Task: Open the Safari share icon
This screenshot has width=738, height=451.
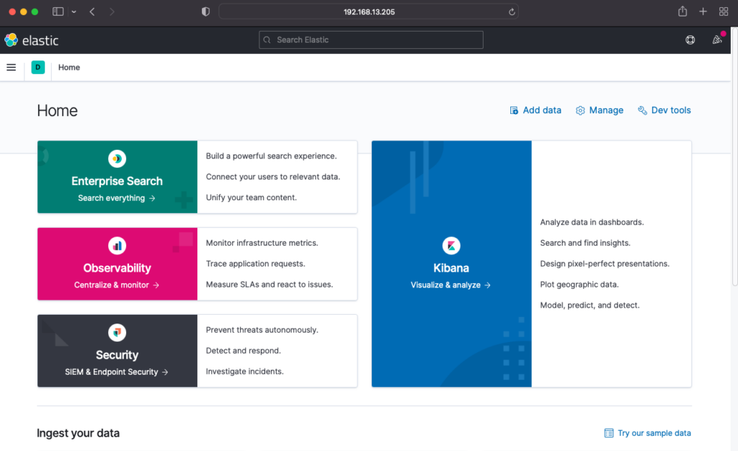Action: point(683,12)
